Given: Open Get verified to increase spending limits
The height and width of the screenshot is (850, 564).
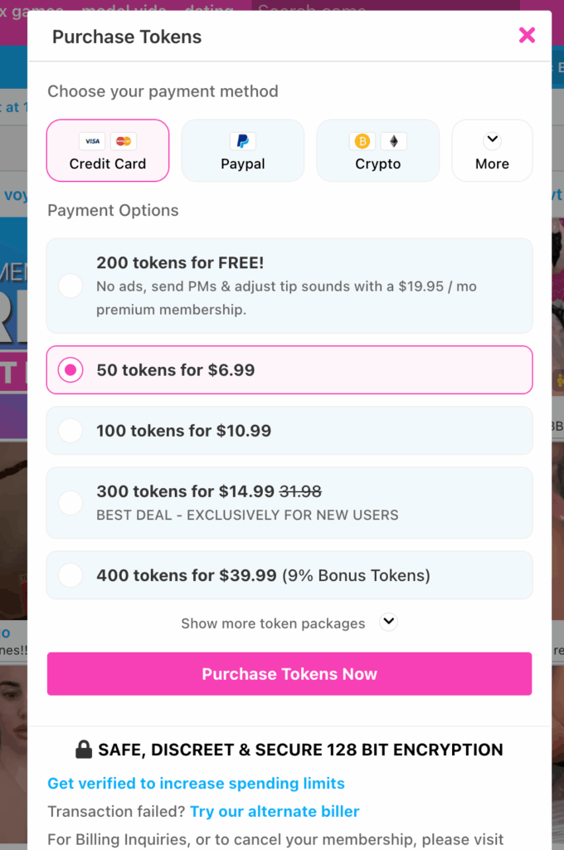Looking at the screenshot, I should click(196, 784).
